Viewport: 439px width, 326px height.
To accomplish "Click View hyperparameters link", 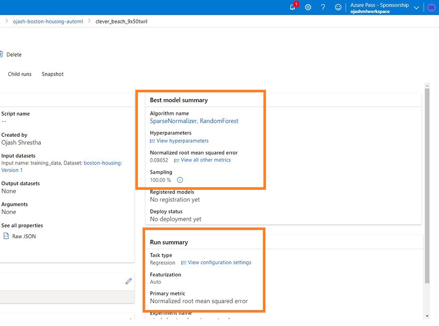I will point(182,141).
